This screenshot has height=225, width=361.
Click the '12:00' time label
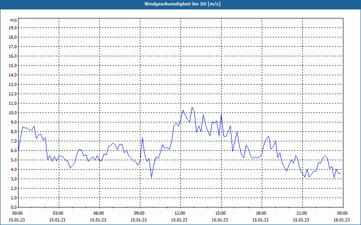[x=179, y=213]
